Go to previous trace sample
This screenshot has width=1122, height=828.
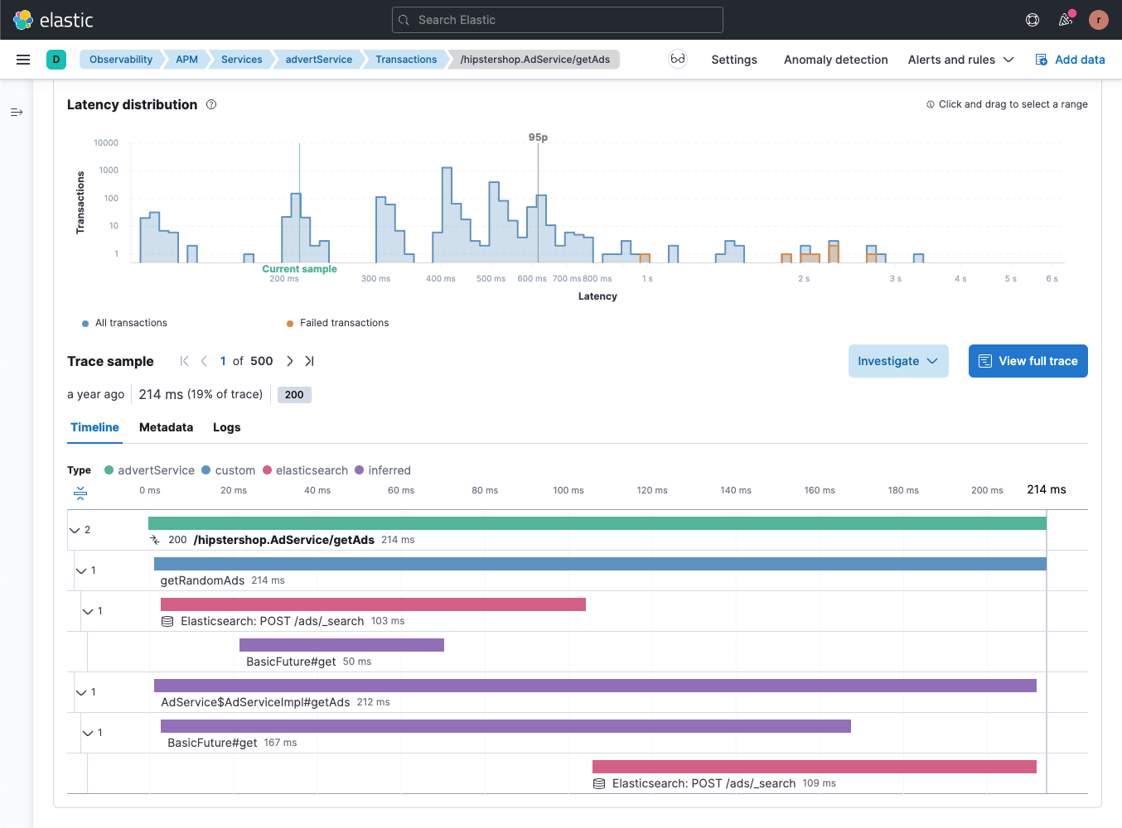coord(204,361)
